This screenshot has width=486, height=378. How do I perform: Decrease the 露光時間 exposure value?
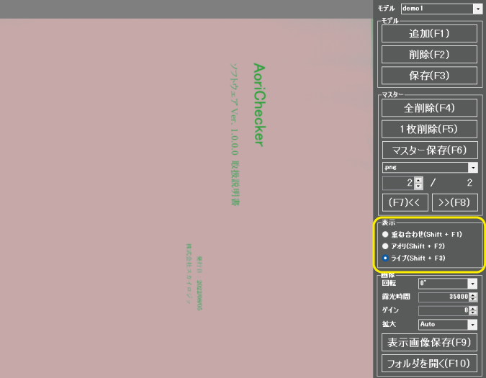(473, 300)
